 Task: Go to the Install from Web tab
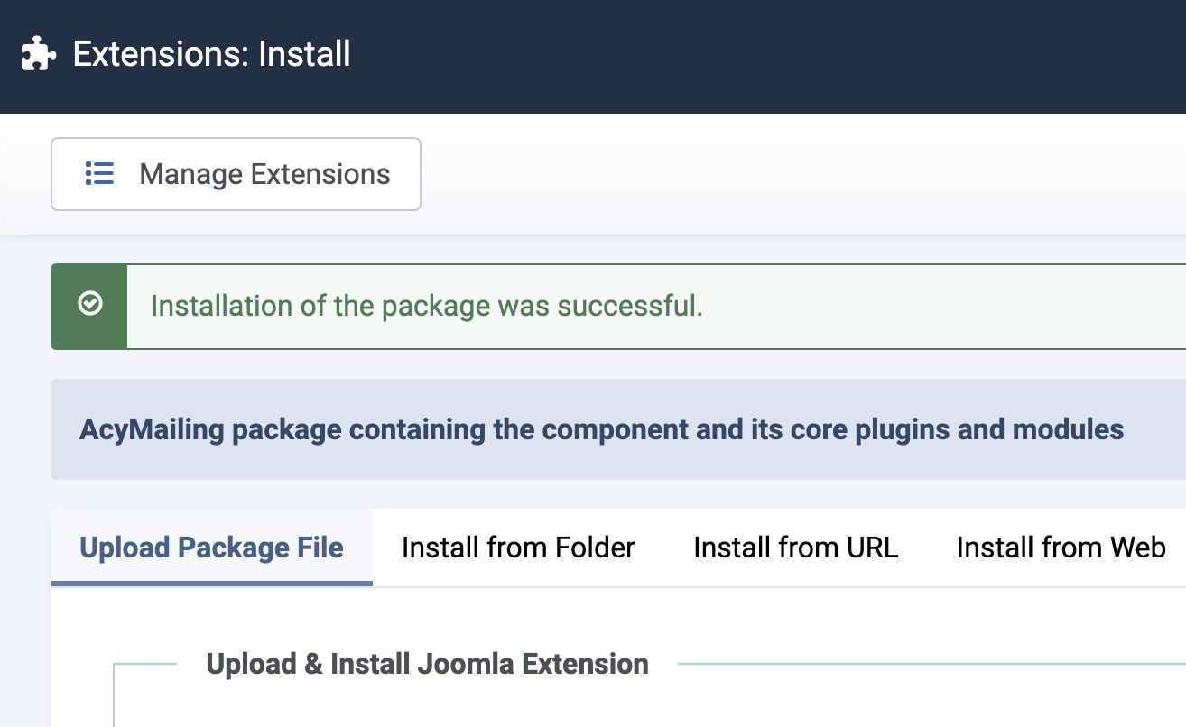click(1061, 548)
